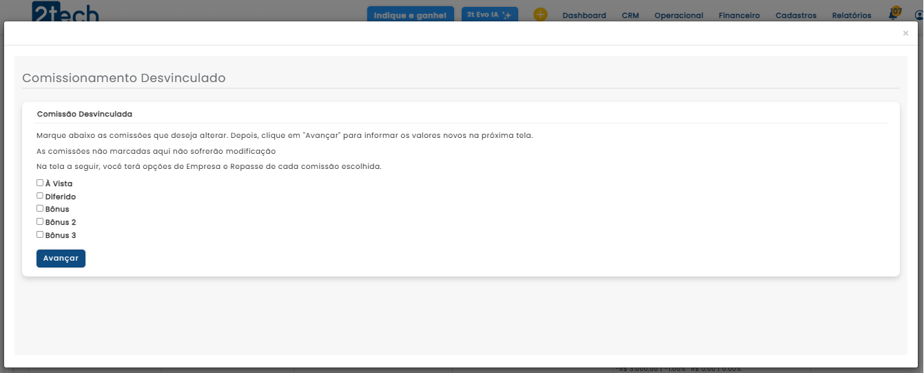Image resolution: width=924 pixels, height=373 pixels.
Task: Click the yellow plus quick-add icon
Action: pos(540,14)
